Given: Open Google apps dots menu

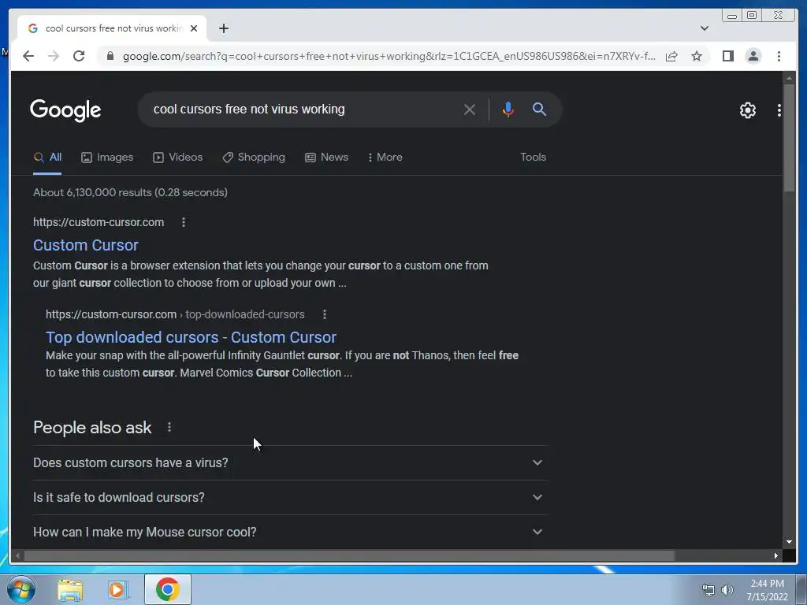Looking at the screenshot, I should [779, 110].
